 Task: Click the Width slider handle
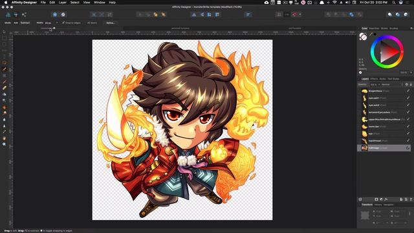(x=54, y=28)
